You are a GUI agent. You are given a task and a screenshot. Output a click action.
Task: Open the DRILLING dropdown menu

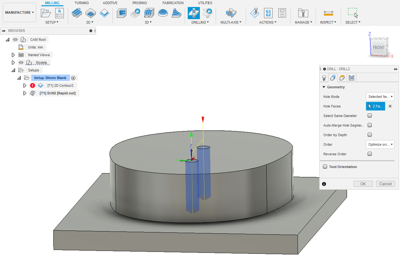[x=200, y=22]
